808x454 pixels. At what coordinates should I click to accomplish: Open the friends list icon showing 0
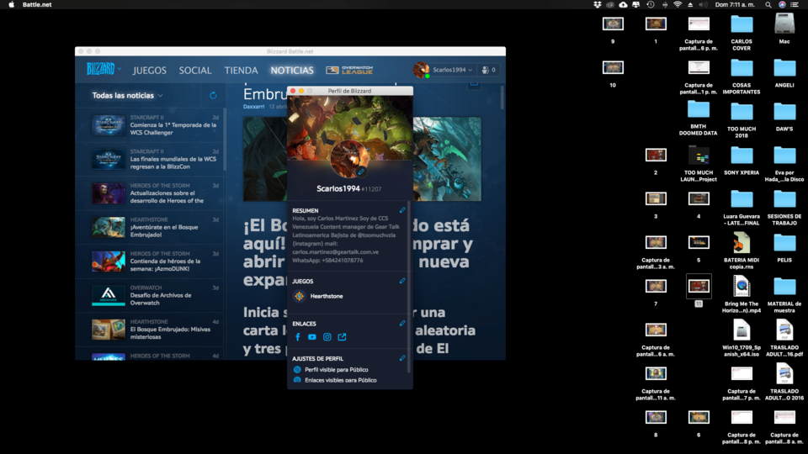coord(488,70)
